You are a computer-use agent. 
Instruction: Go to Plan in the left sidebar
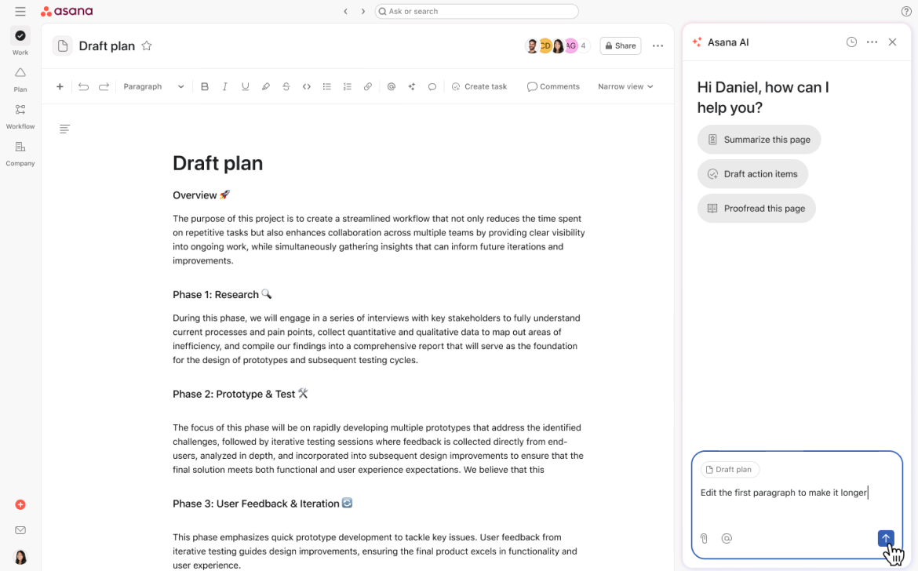(x=20, y=79)
